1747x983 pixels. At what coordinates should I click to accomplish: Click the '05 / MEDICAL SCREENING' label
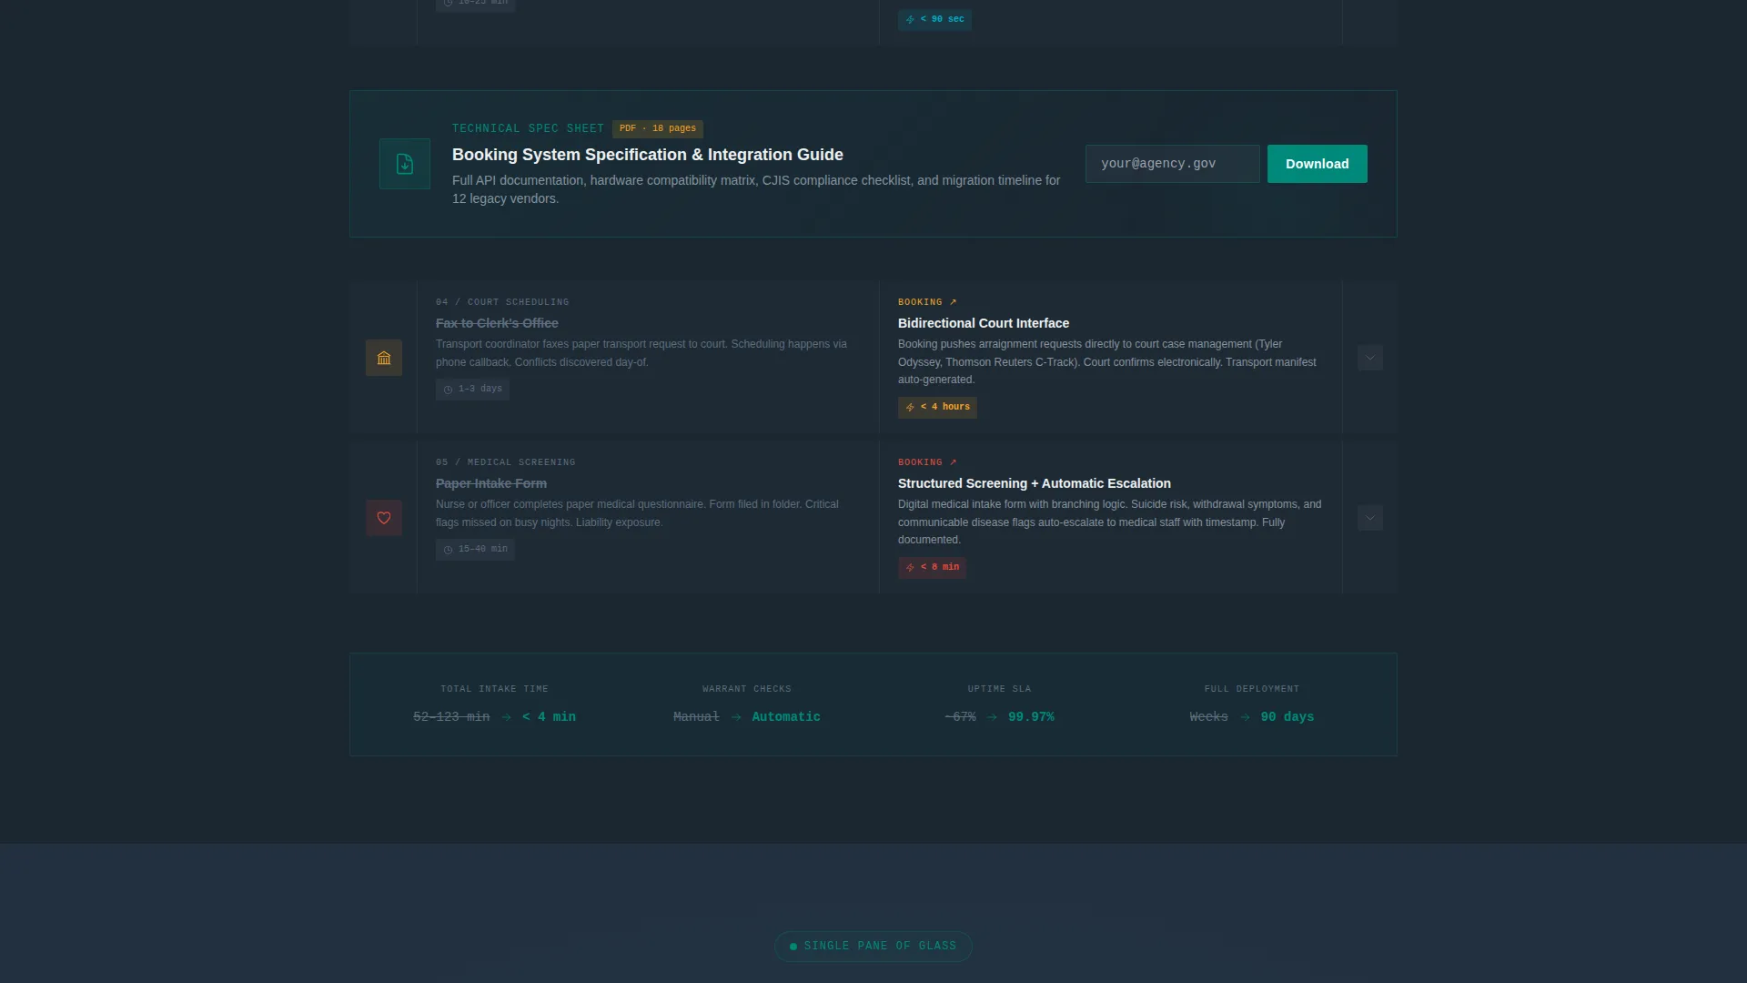pos(506,462)
